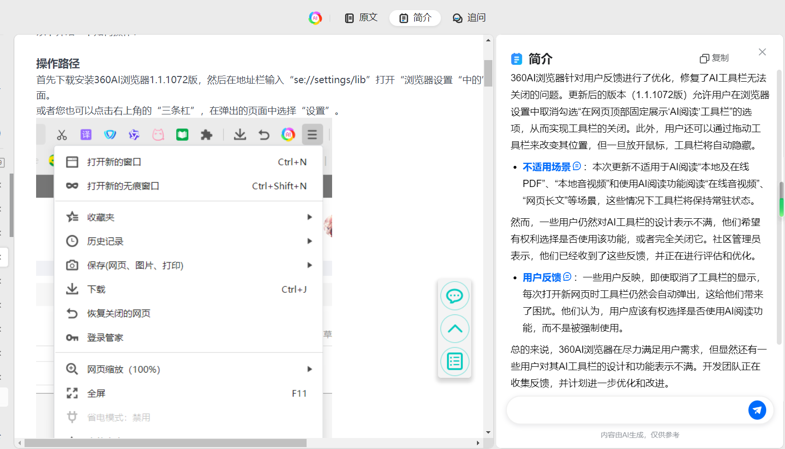This screenshot has height=449, width=785.
Task: Click the comment icon next to 不适用场景
Action: pos(577,166)
